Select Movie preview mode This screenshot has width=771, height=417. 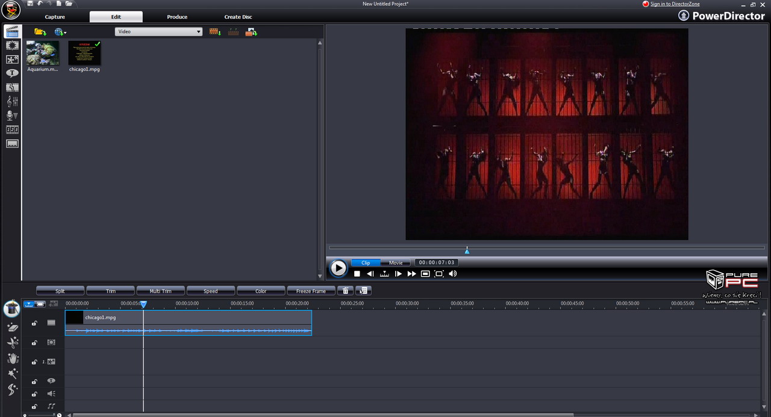pos(396,263)
